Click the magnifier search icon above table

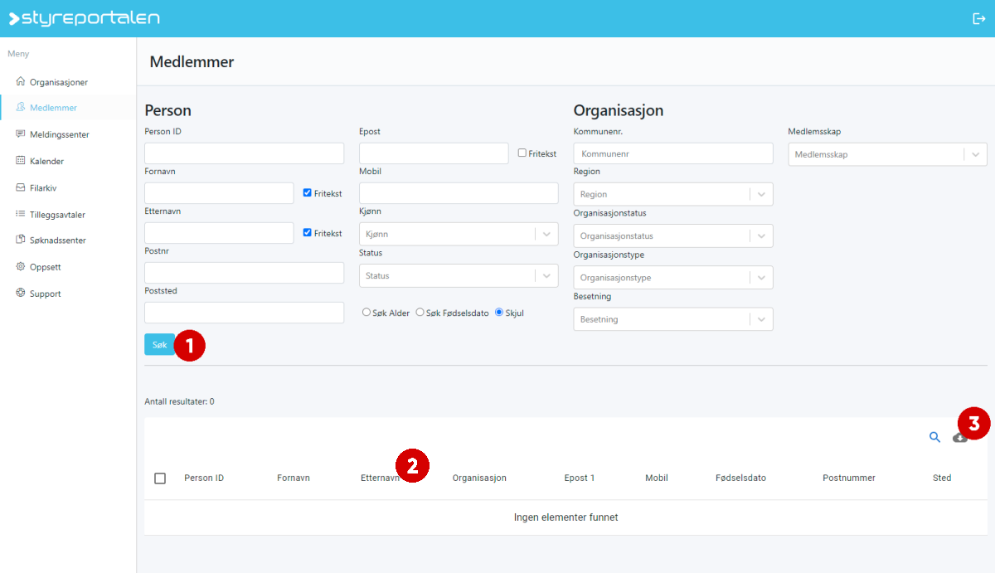tap(934, 438)
